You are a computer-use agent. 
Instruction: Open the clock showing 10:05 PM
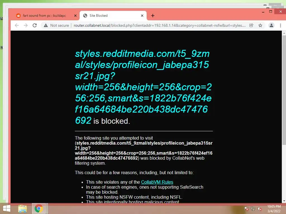coord(274,209)
